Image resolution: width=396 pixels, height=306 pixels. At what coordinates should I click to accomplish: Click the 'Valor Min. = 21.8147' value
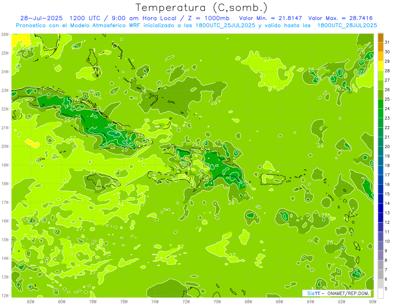(x=271, y=18)
